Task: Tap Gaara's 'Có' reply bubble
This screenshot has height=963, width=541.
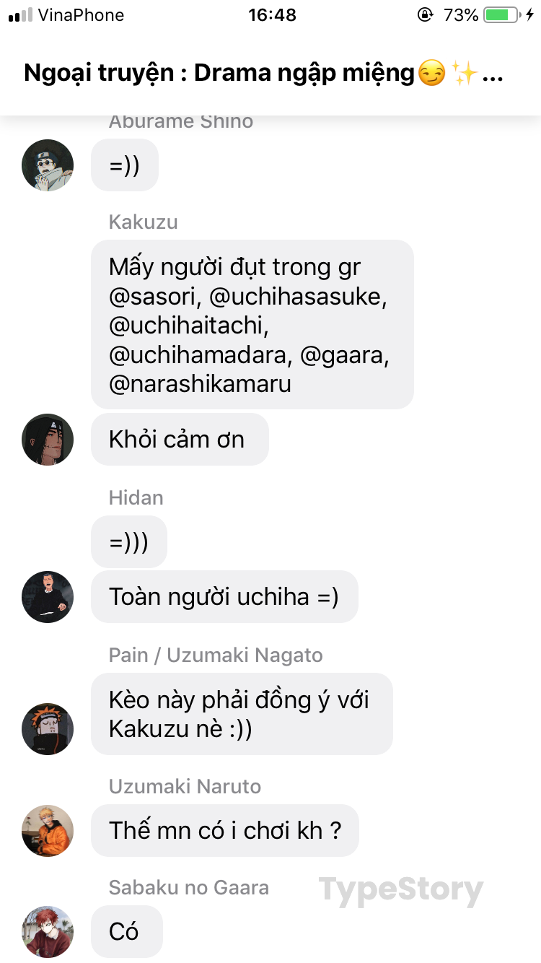Action: click(x=127, y=932)
